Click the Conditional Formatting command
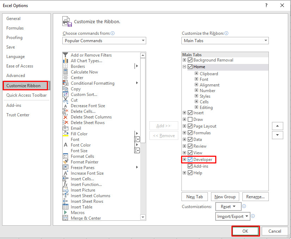Viewport: 291px width, 239px height. [92, 83]
